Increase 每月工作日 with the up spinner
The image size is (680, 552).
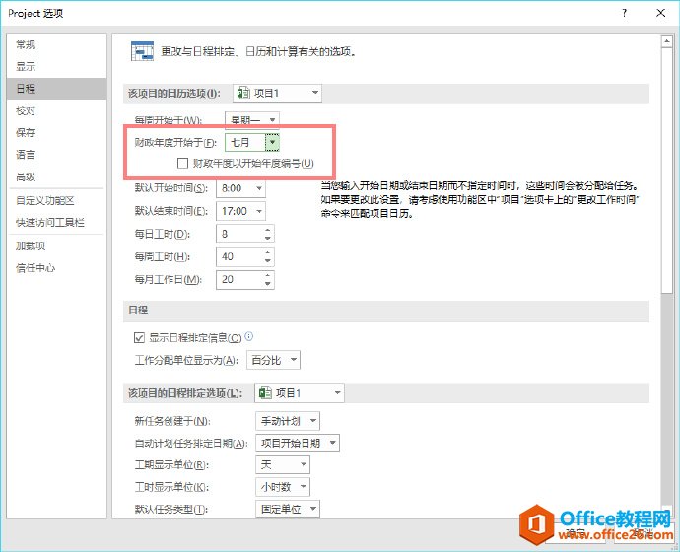click(x=268, y=275)
